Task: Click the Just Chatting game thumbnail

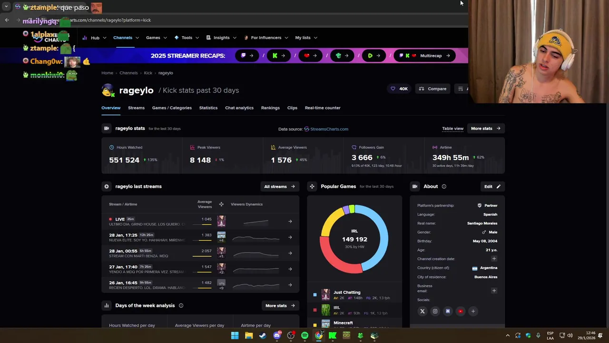Action: pos(325,294)
